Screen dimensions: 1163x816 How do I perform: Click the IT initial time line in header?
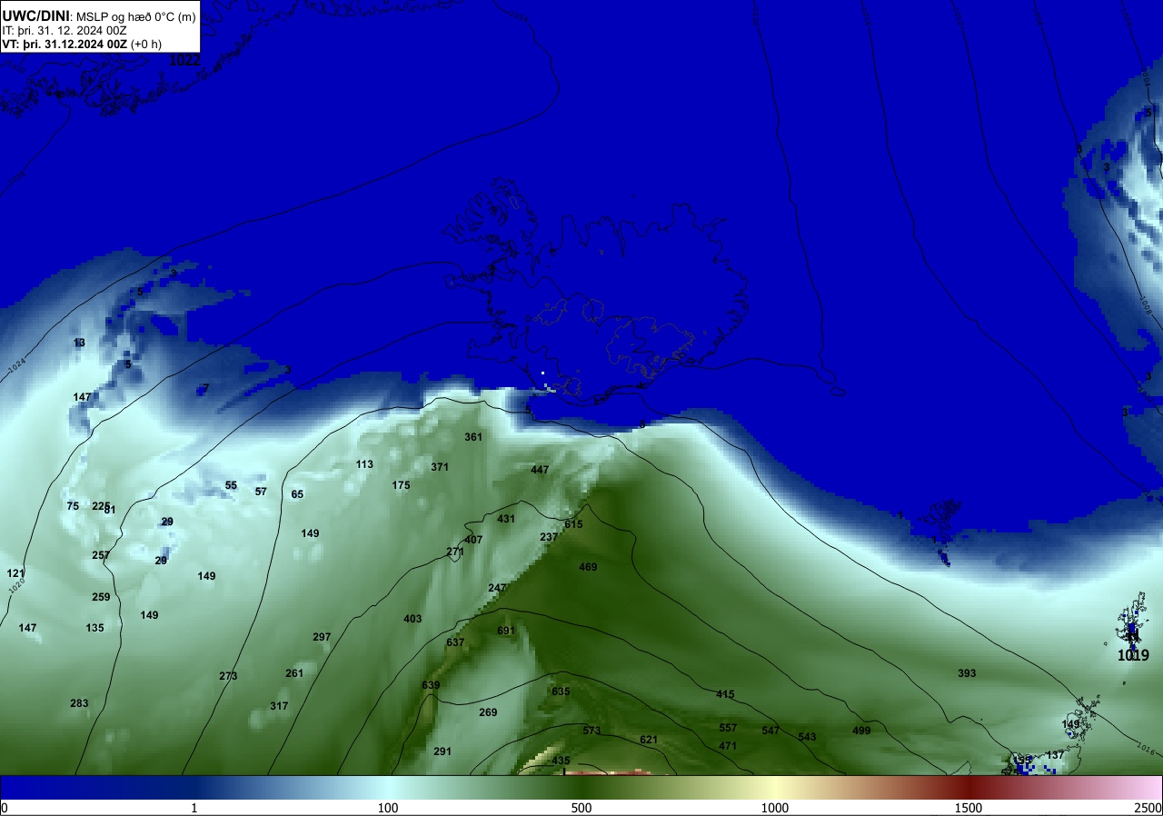click(x=65, y=30)
